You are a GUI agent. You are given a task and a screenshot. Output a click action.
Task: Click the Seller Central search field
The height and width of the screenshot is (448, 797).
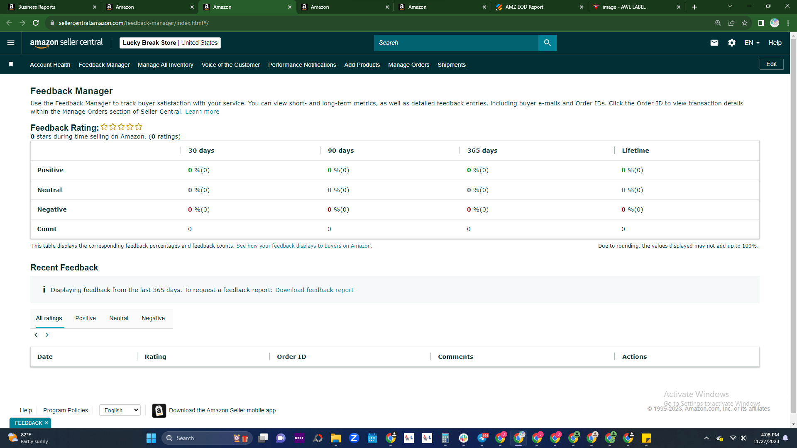[x=456, y=43]
